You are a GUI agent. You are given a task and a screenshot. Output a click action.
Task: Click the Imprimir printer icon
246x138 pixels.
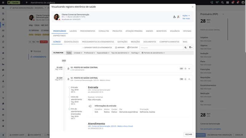click(x=116, y=48)
